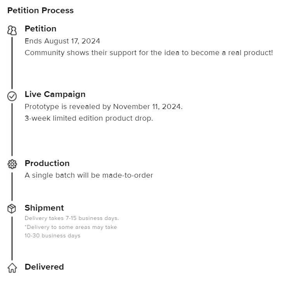Click the Delivered stage title
This screenshot has height=282, width=281.
(x=44, y=267)
